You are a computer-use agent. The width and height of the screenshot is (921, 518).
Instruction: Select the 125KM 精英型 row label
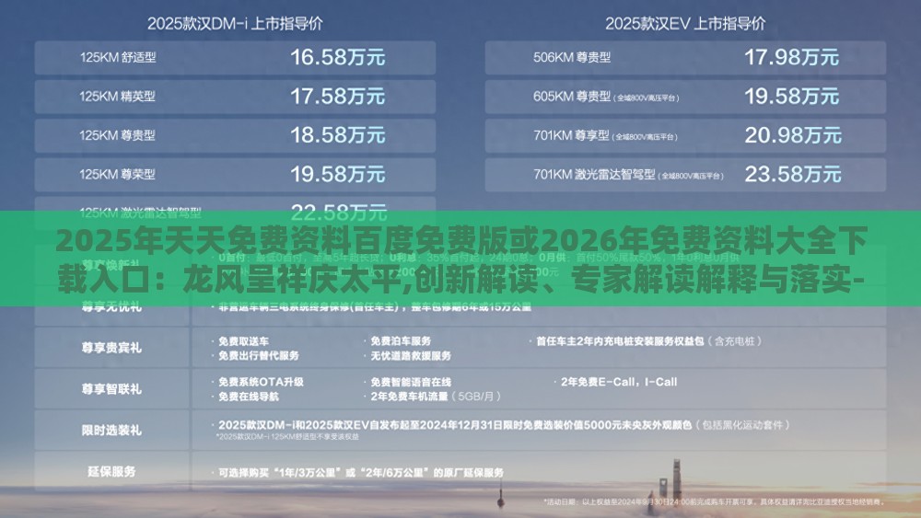point(118,97)
